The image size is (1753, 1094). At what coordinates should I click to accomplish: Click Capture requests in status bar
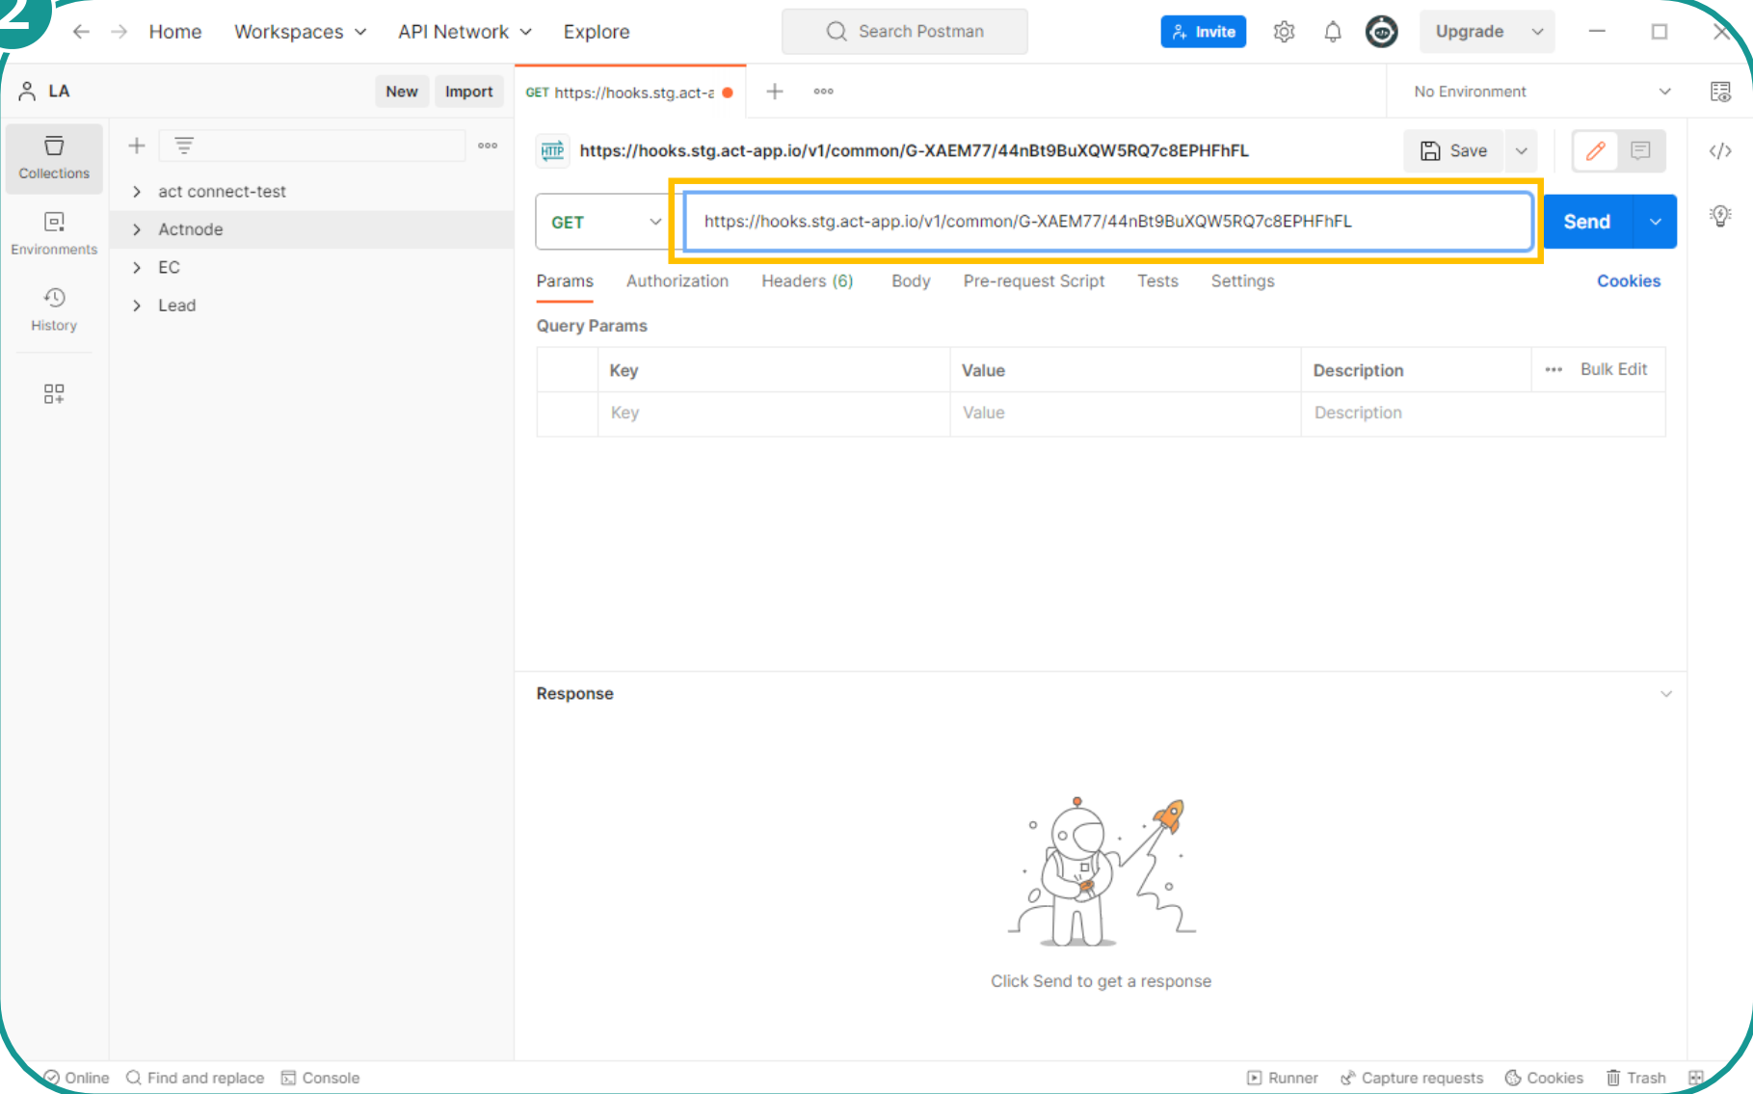pos(1411,1078)
